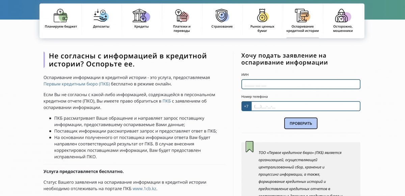
Task: Click paragraph 'Статус Вашего заявления на оспаривание'
Action: (x=125, y=185)
